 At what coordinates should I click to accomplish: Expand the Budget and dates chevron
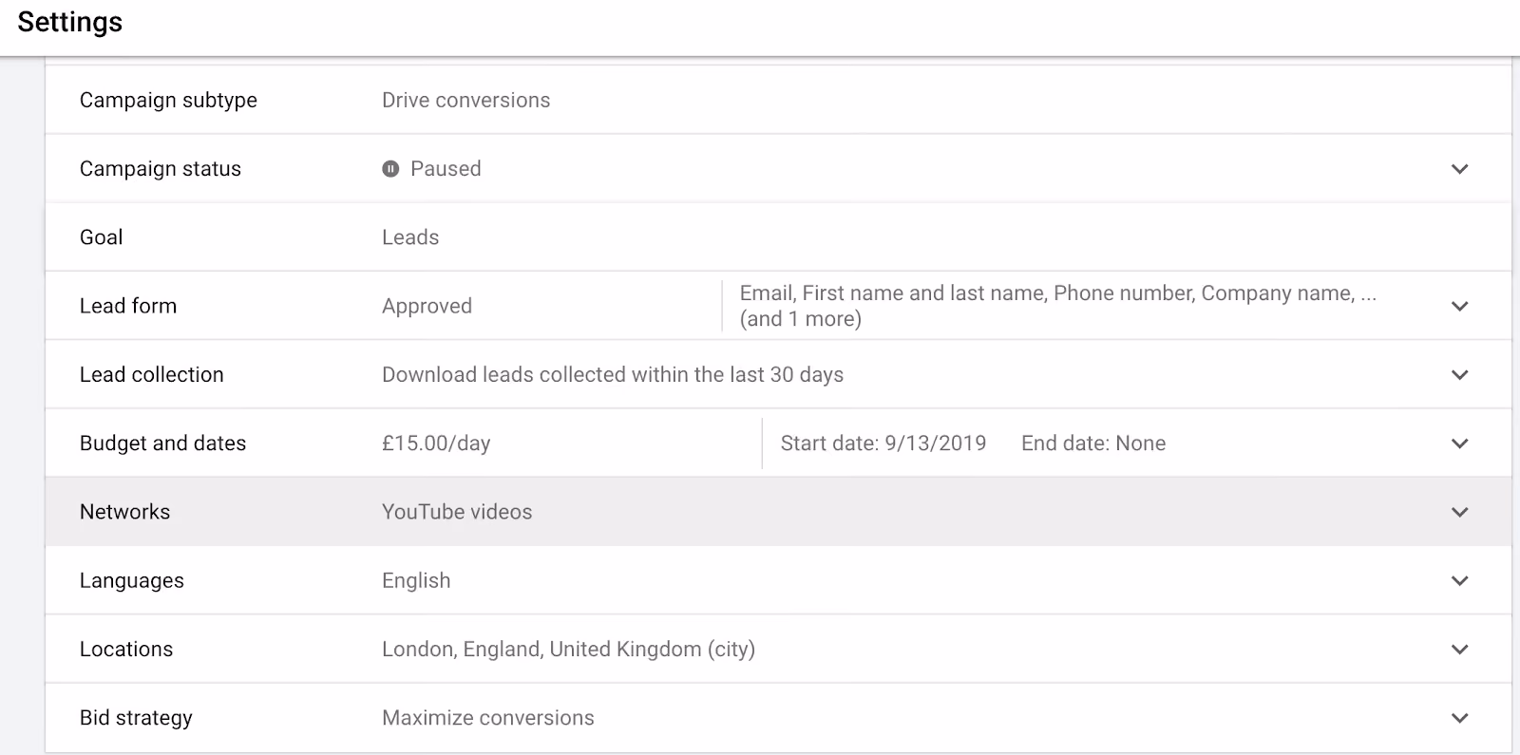[x=1460, y=444]
